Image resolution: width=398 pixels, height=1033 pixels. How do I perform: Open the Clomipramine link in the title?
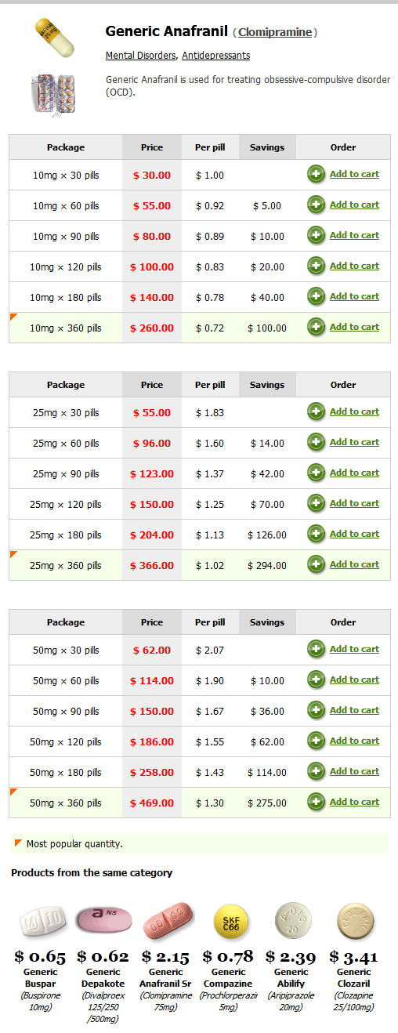pyautogui.click(x=275, y=32)
